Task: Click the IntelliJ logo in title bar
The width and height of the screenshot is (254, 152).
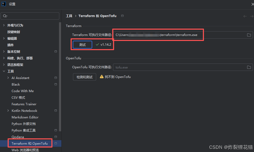Action: (x=4, y=4)
